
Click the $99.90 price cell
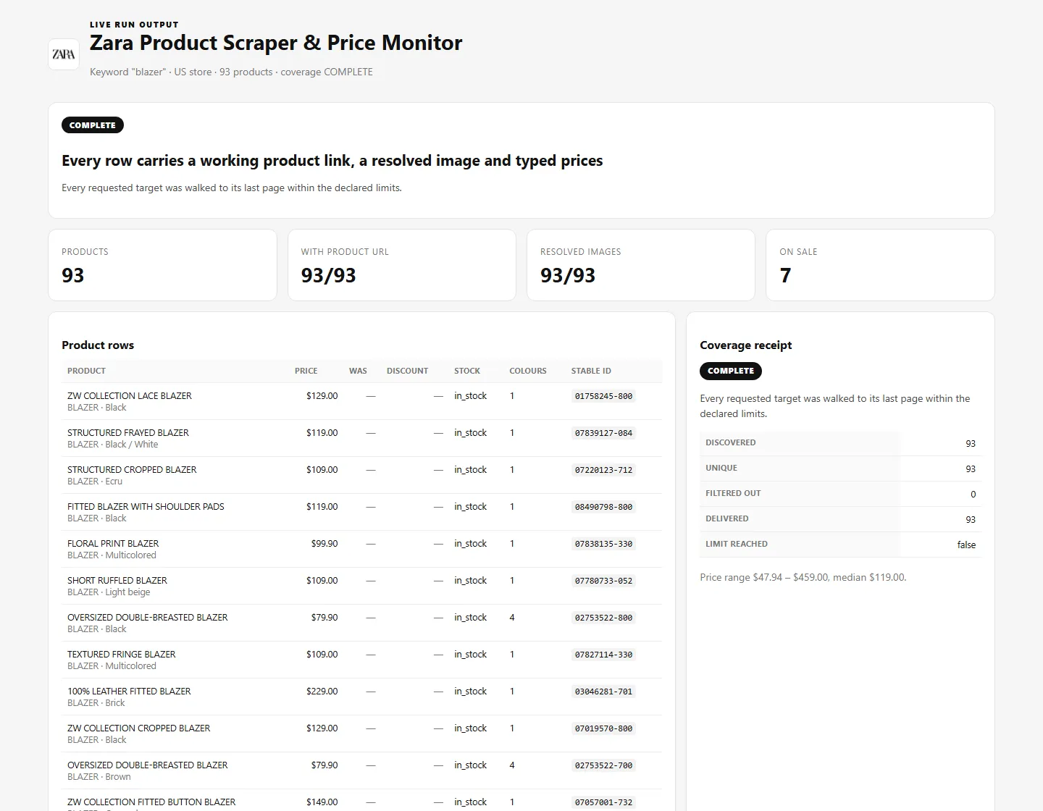coord(324,544)
